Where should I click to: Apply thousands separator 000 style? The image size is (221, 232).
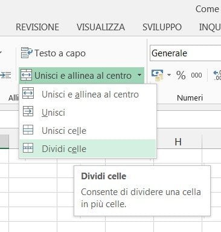(x=196, y=75)
